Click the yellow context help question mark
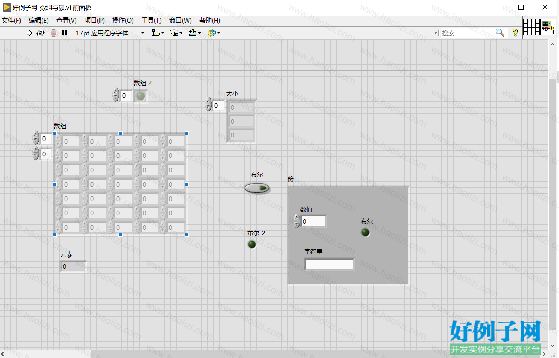Screen dimensions: 559x358 coord(515,33)
